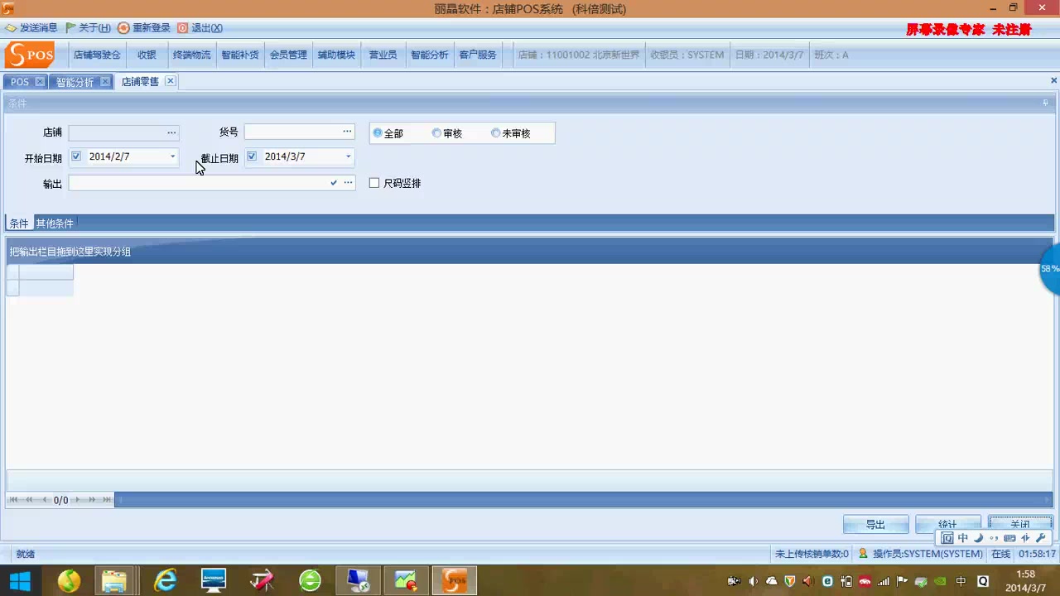Open File Explorer from the taskbar

[x=114, y=581]
